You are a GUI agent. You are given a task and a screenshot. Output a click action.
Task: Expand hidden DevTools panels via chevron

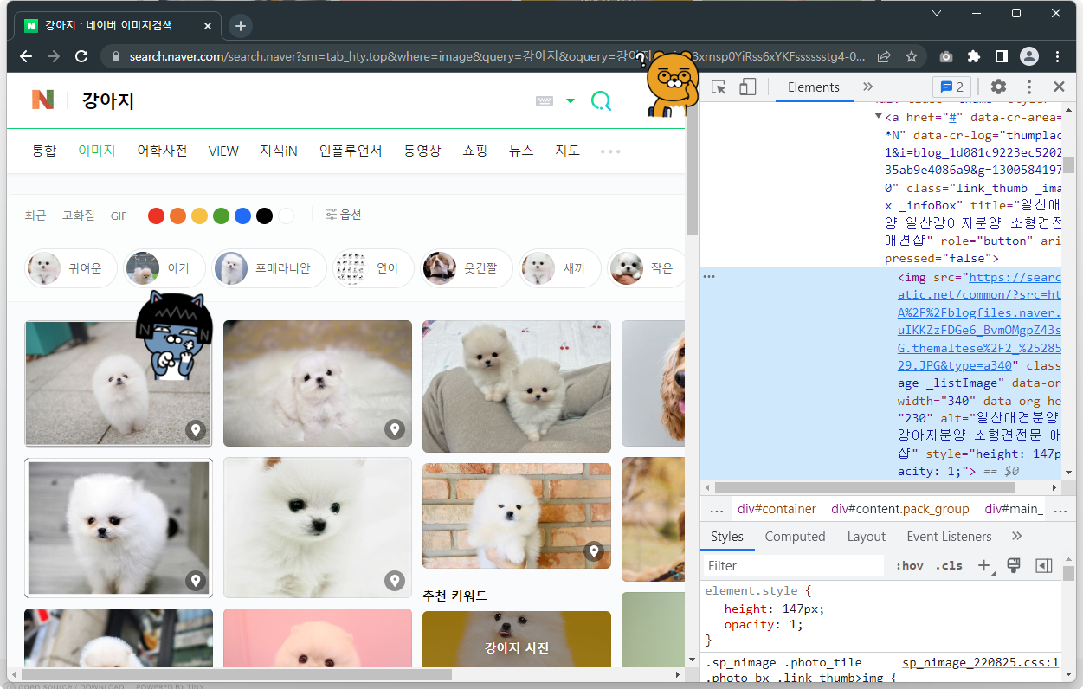click(867, 87)
